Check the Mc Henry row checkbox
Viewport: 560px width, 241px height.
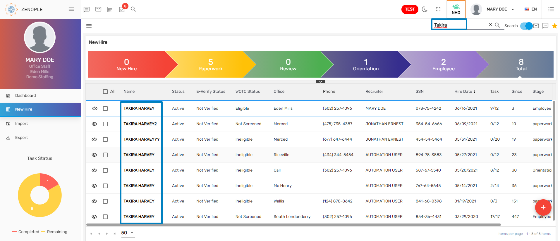(x=105, y=186)
